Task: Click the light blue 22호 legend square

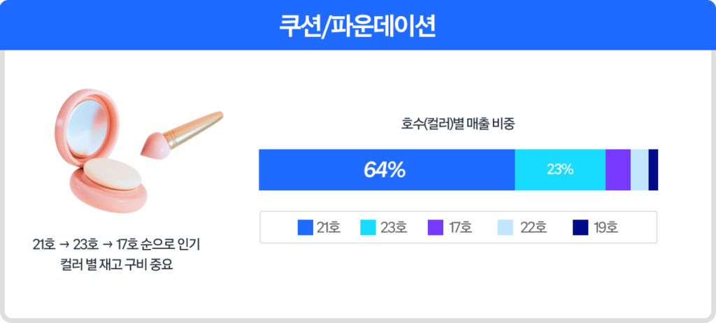Action: click(x=506, y=227)
